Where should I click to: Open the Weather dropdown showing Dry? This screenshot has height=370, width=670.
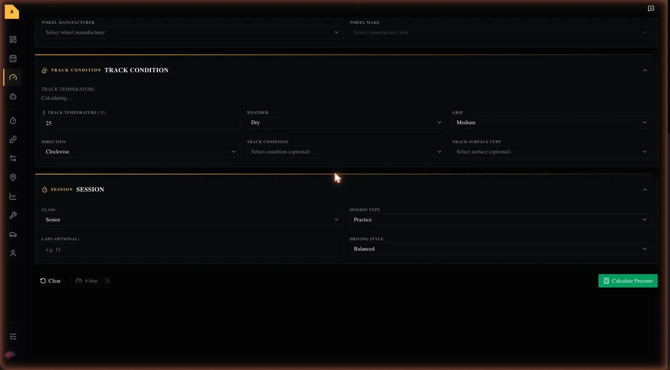(x=346, y=122)
